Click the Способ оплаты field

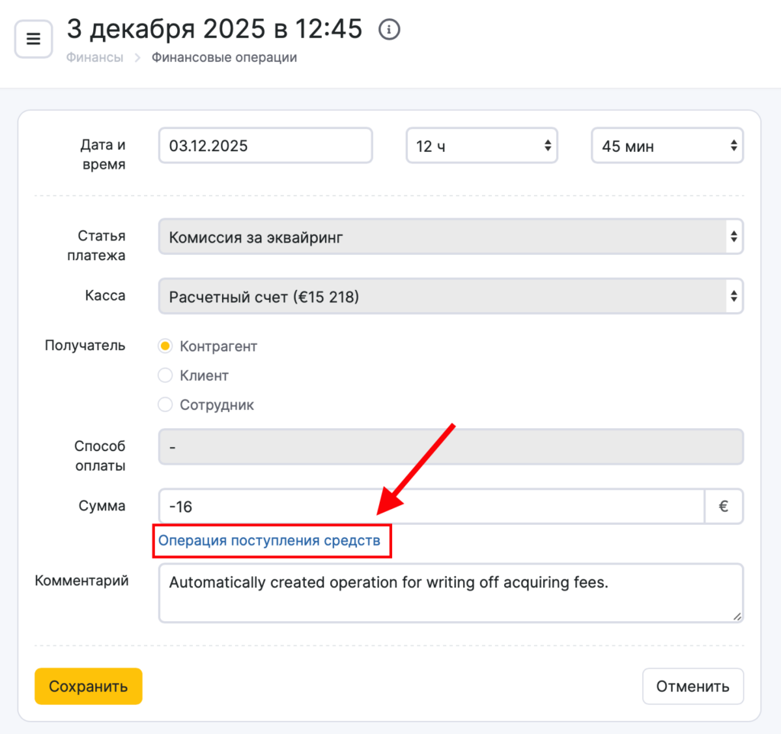(450, 447)
